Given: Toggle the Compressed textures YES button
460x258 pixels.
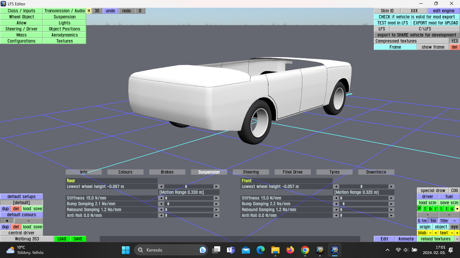Looking at the screenshot, I should pos(455,41).
